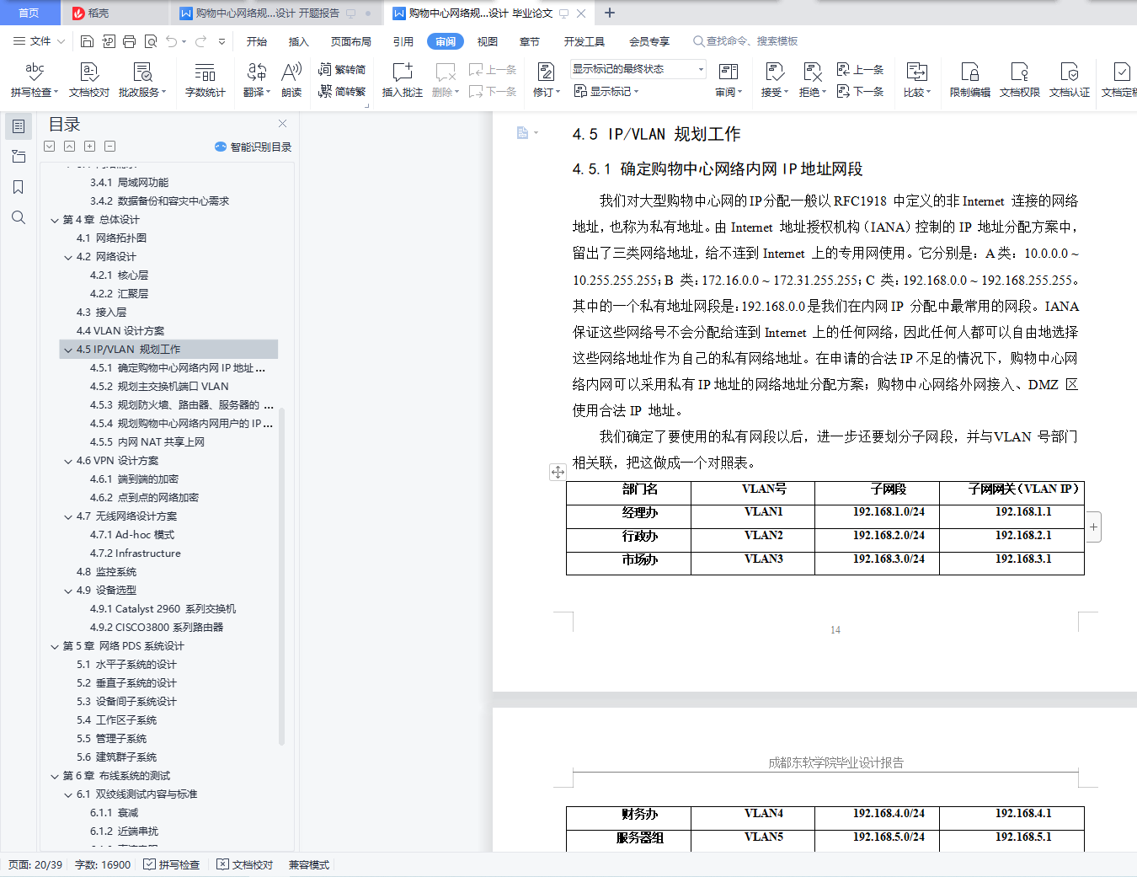
Task: Open the bookmark pane from the left sidebar
Action: tap(19, 187)
